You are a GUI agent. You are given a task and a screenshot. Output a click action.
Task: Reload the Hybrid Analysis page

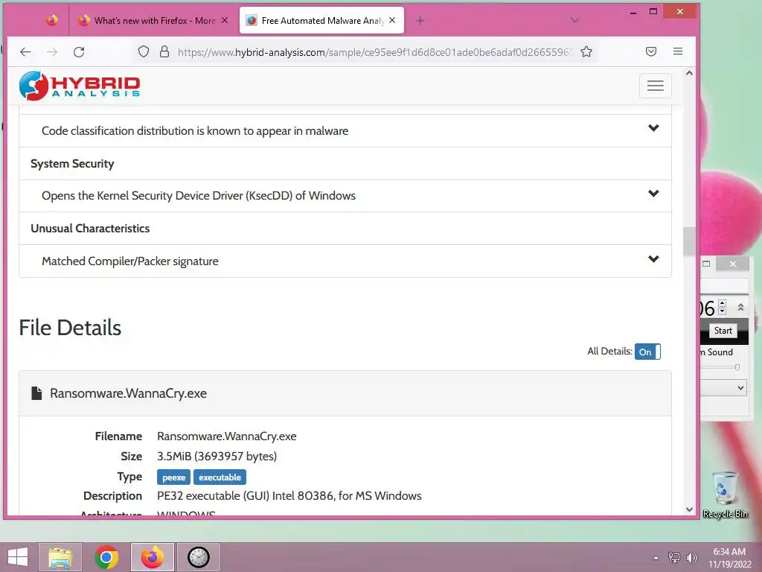[79, 52]
